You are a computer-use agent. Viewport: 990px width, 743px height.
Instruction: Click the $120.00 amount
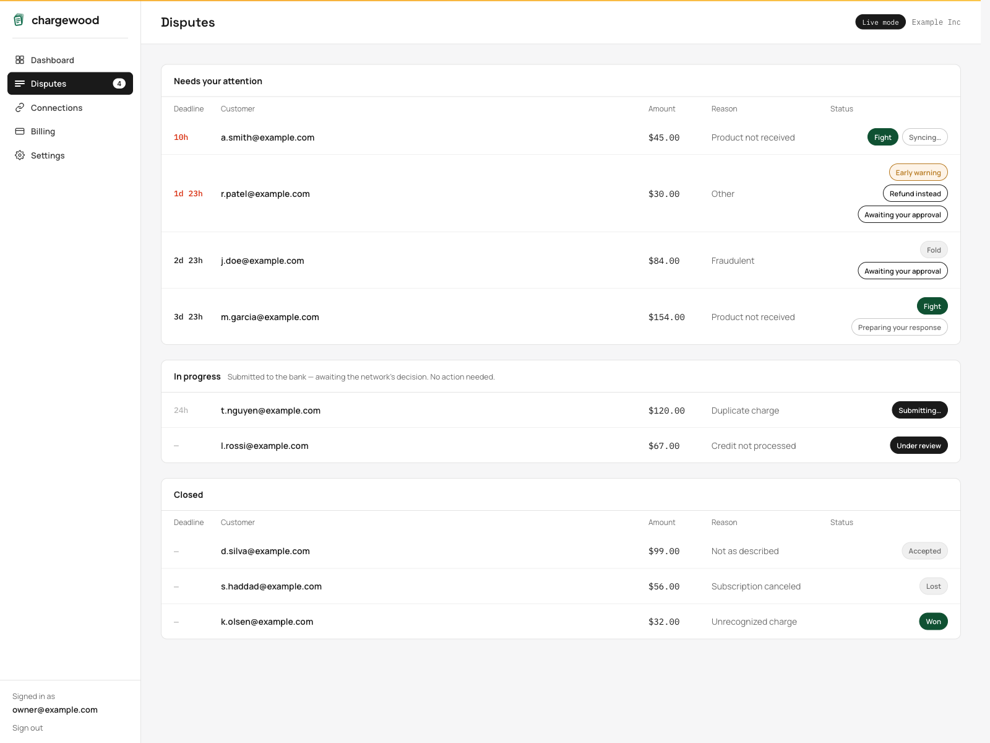tap(666, 411)
